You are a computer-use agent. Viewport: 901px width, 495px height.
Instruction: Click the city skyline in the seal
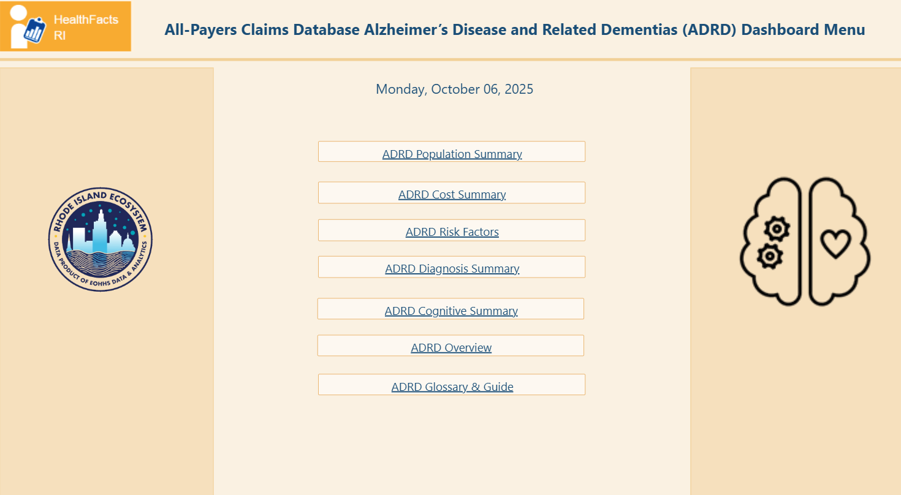[x=98, y=234]
